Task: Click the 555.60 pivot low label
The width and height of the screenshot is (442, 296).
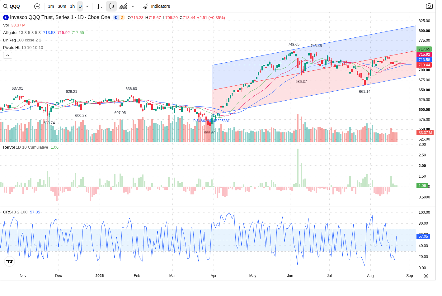Action: click(x=210, y=133)
